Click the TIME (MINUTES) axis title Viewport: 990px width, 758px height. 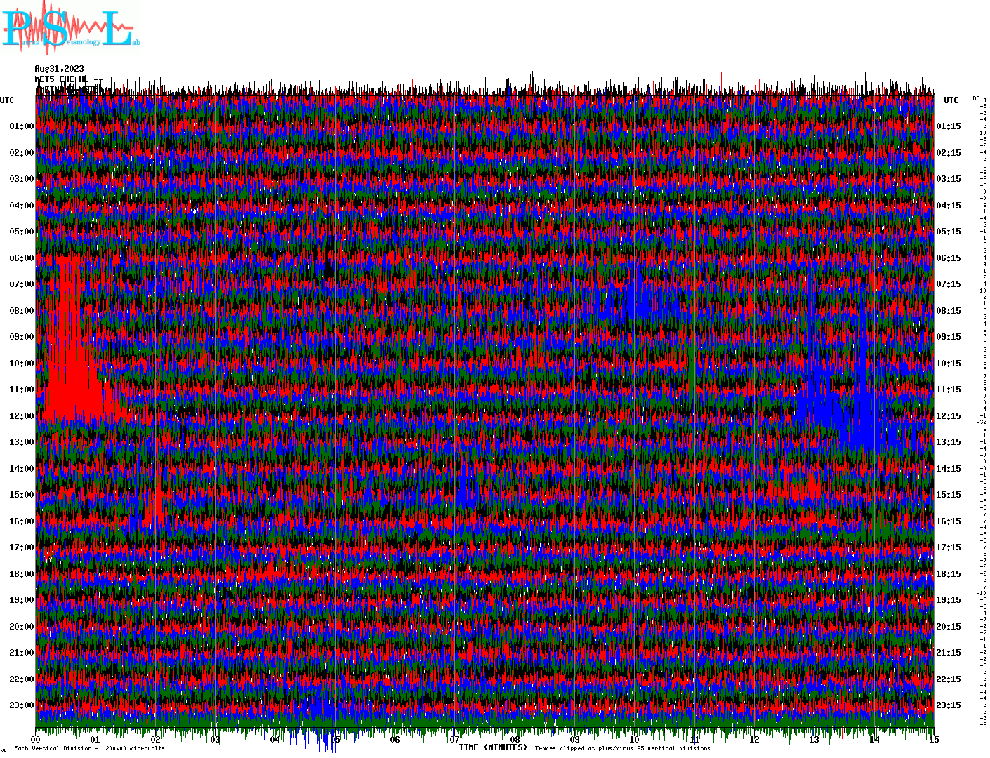493,747
